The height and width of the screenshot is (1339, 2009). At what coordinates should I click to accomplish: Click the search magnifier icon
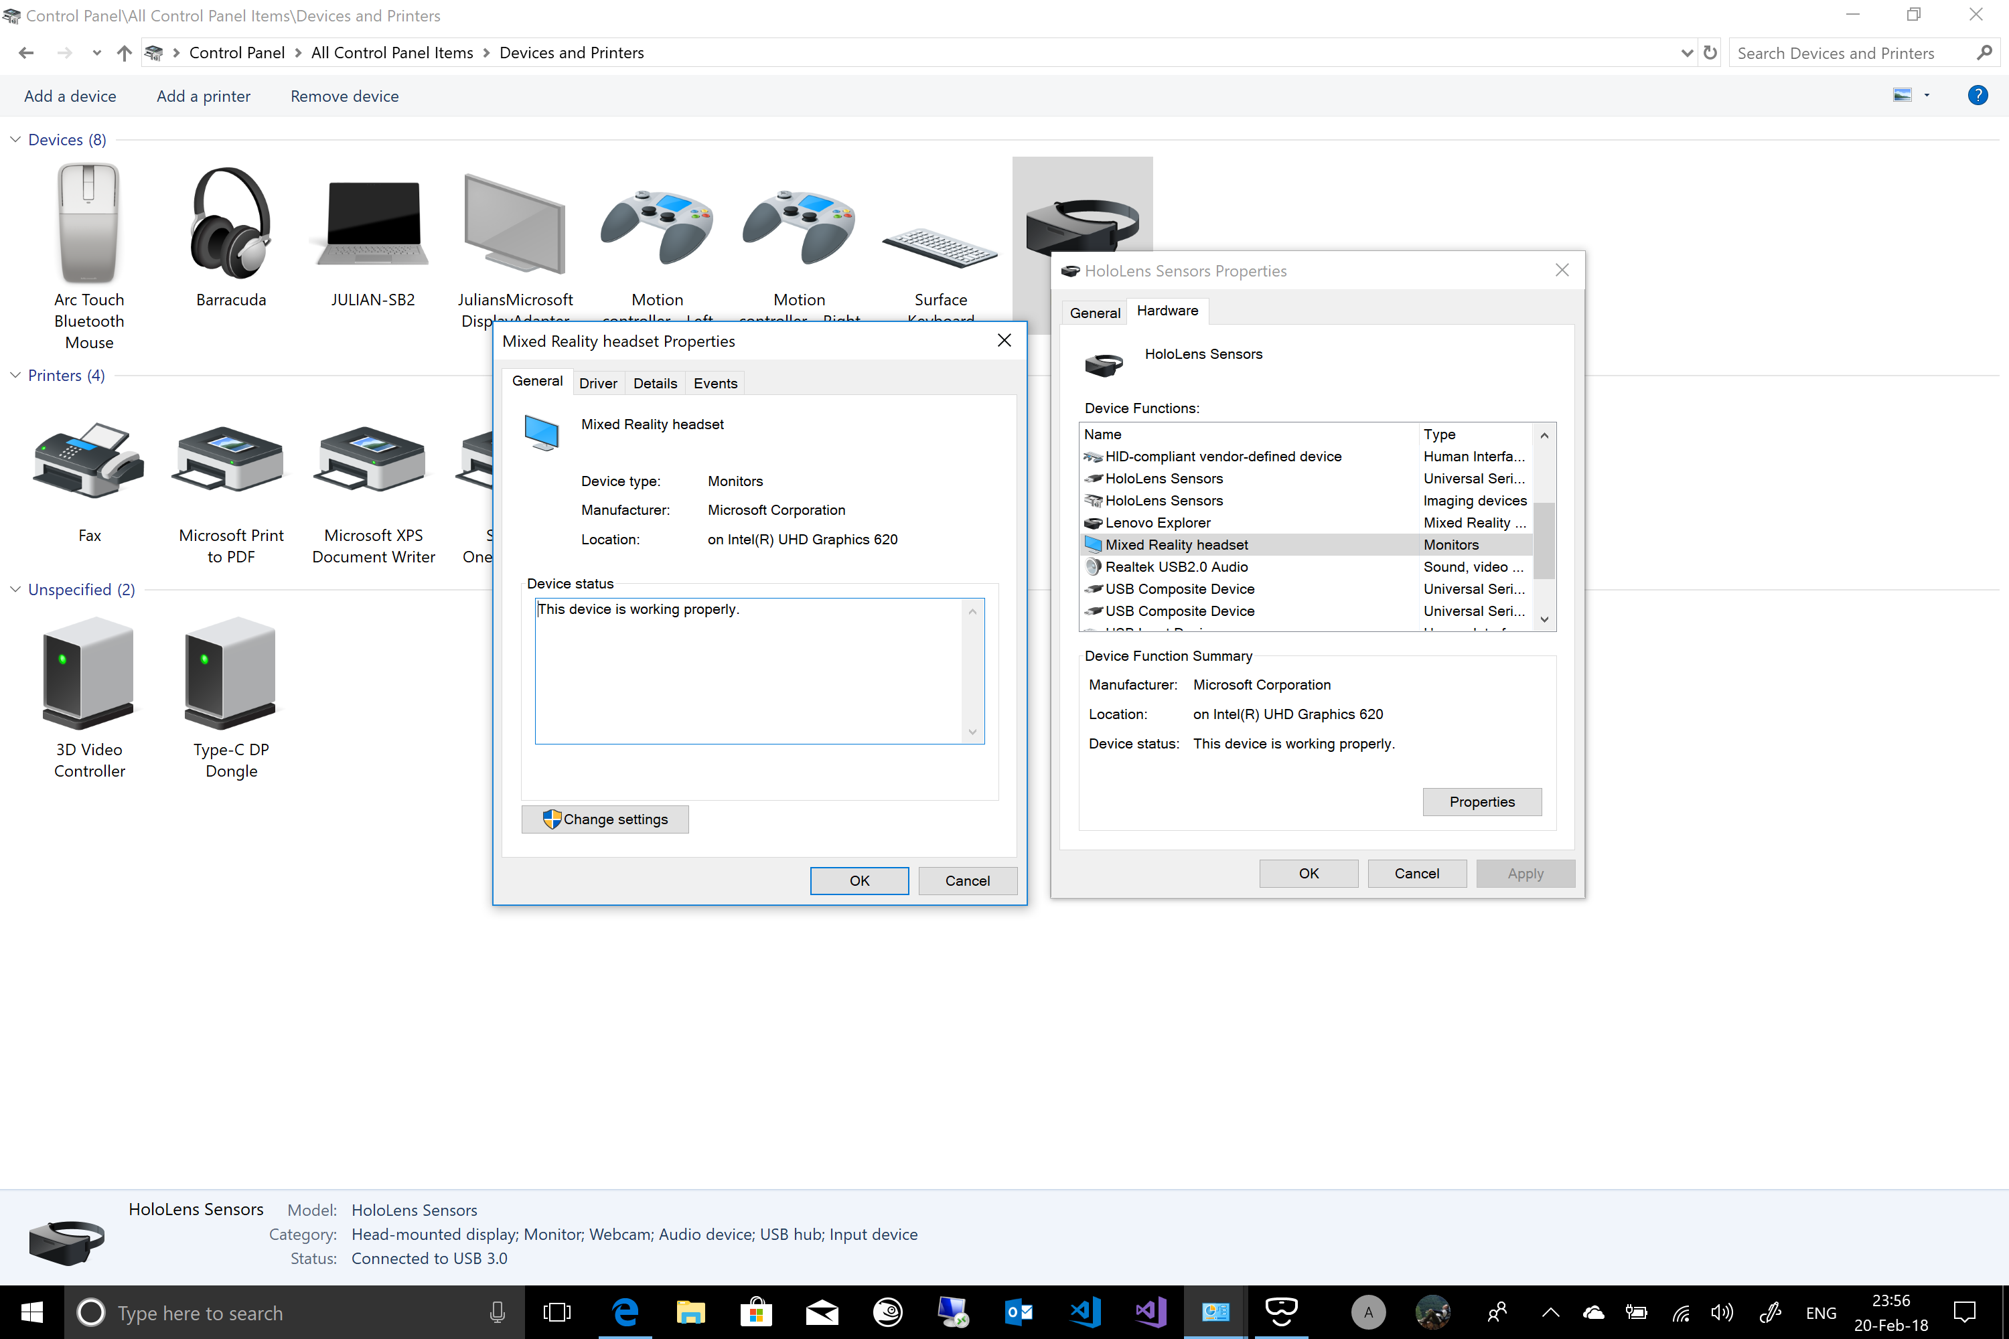click(1984, 53)
